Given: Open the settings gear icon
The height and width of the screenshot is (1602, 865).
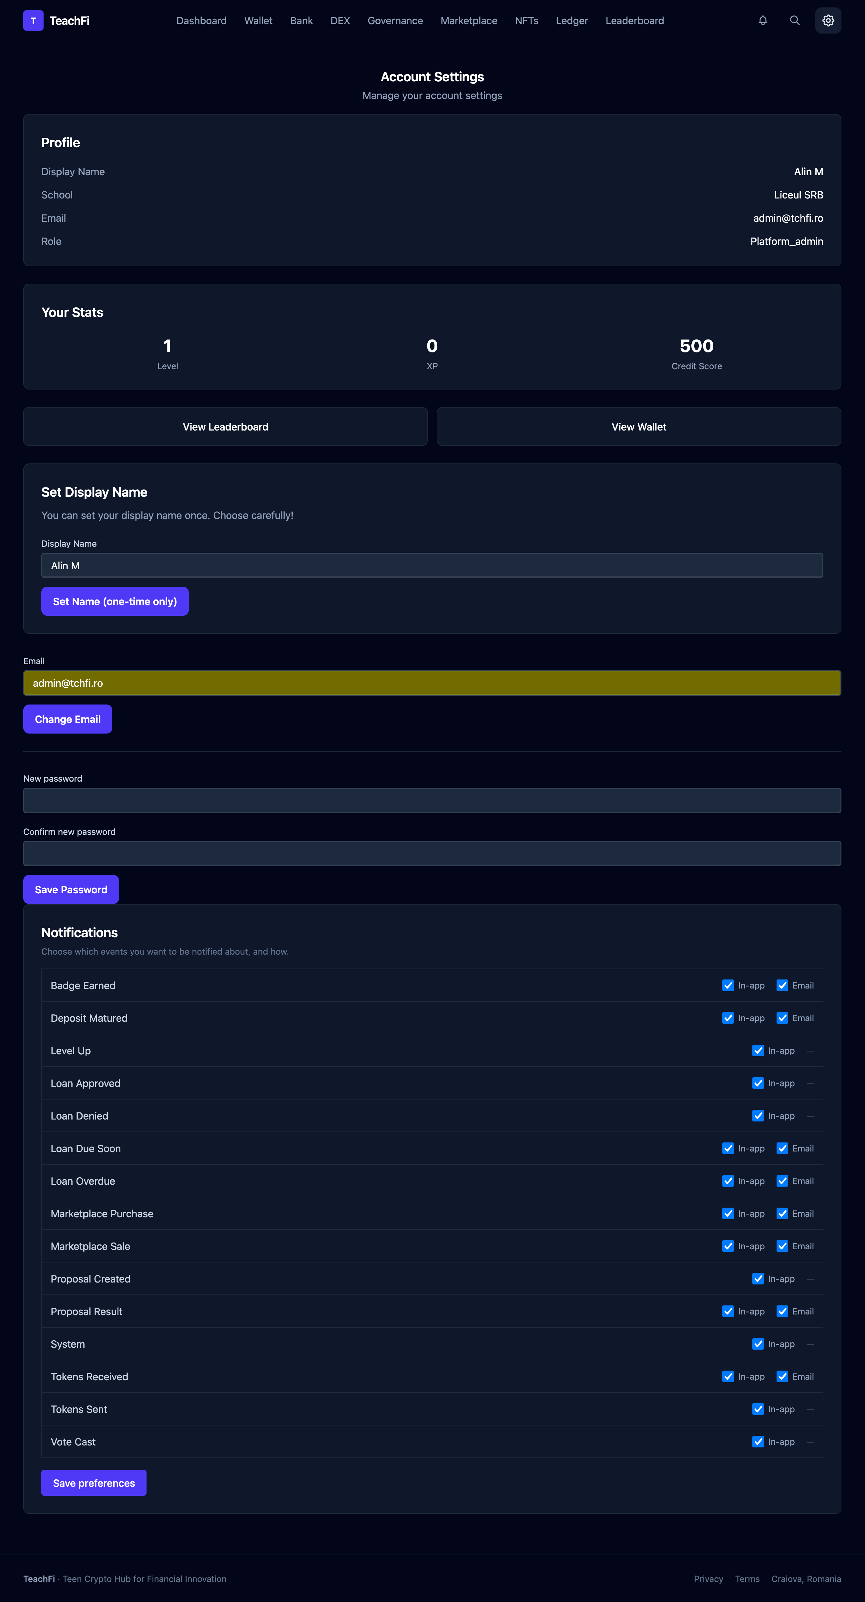Looking at the screenshot, I should point(828,21).
